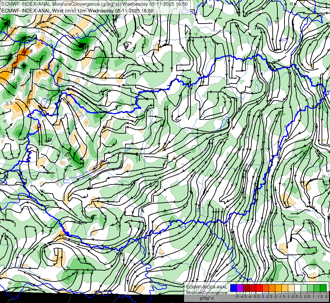The height and width of the screenshot is (303, 330).
Task: Pick the pale peach swatch between -1 and -0.5
Action: click(291, 288)
